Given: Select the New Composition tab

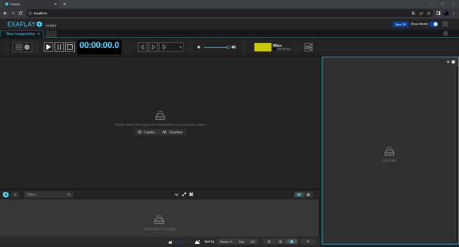Looking at the screenshot, I should click(x=20, y=33).
